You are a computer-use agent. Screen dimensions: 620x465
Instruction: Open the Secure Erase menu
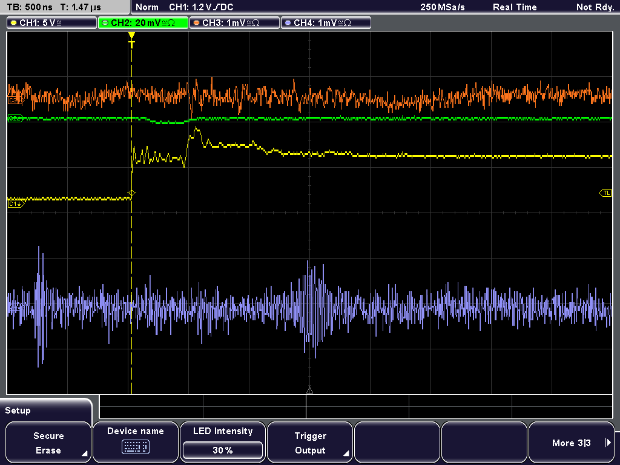tap(48, 443)
